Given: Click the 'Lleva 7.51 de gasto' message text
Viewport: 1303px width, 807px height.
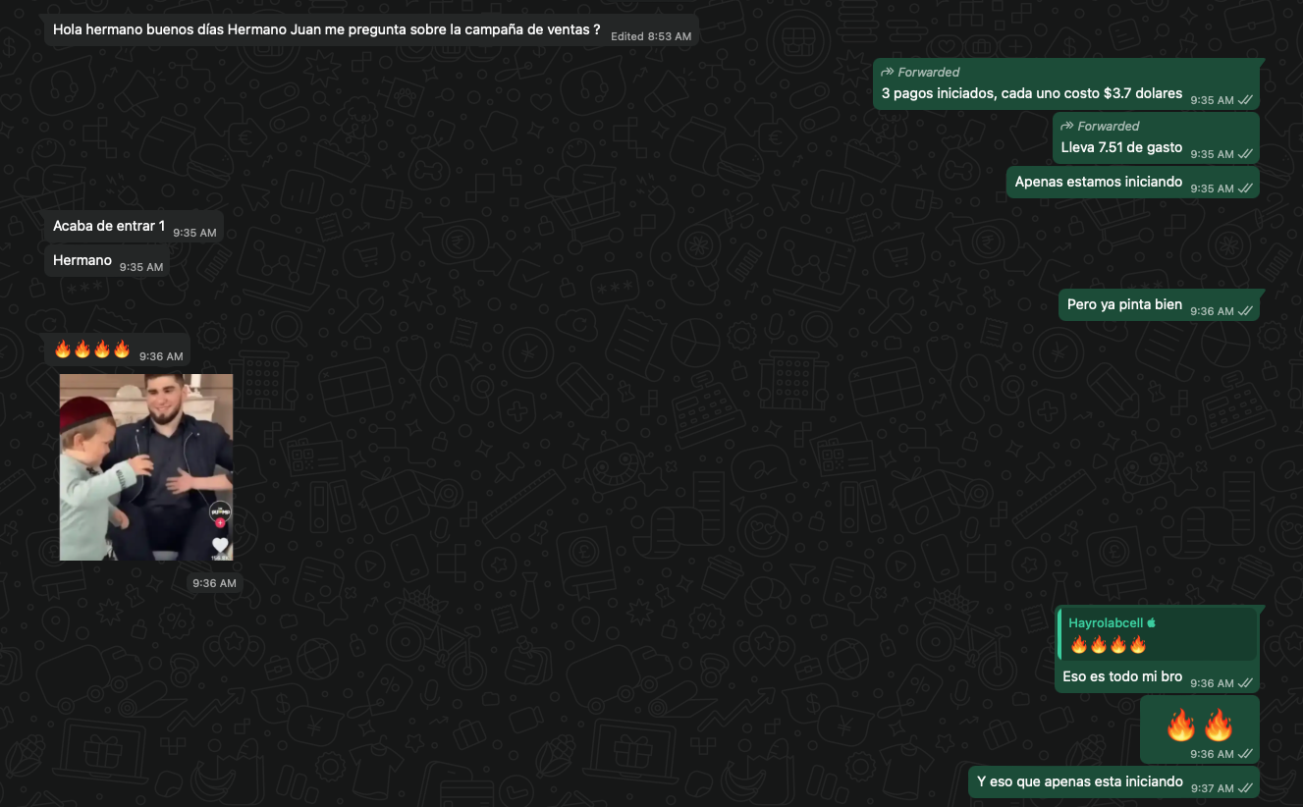Looking at the screenshot, I should (1121, 147).
